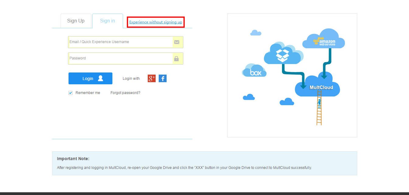The height and width of the screenshot is (195, 409).
Task: Click the 'Login with' label
Action: coord(131,79)
